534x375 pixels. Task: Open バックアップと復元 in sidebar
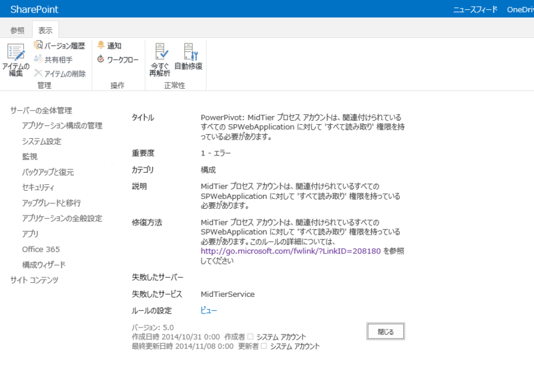47,172
